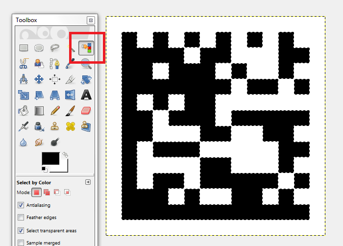Activate the Select by Color tool
The width and height of the screenshot is (343, 246).
tap(86, 48)
